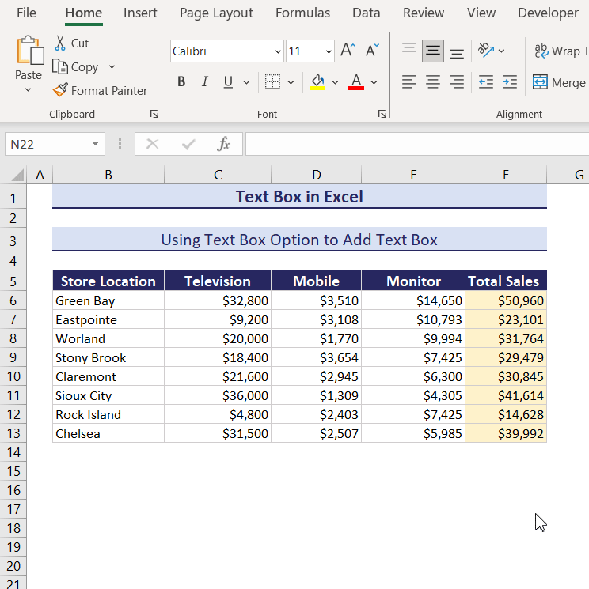Click the Decrease Font Size icon

[372, 51]
